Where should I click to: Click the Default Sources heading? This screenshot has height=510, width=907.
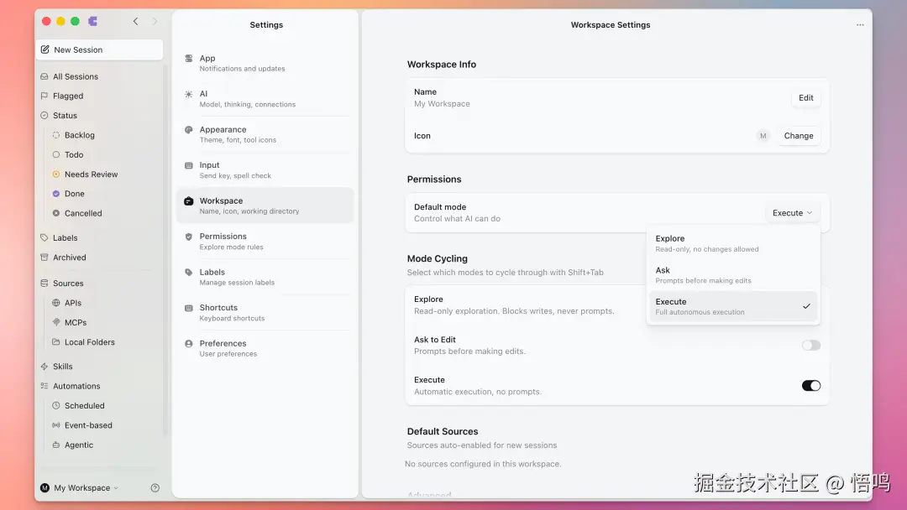443,431
